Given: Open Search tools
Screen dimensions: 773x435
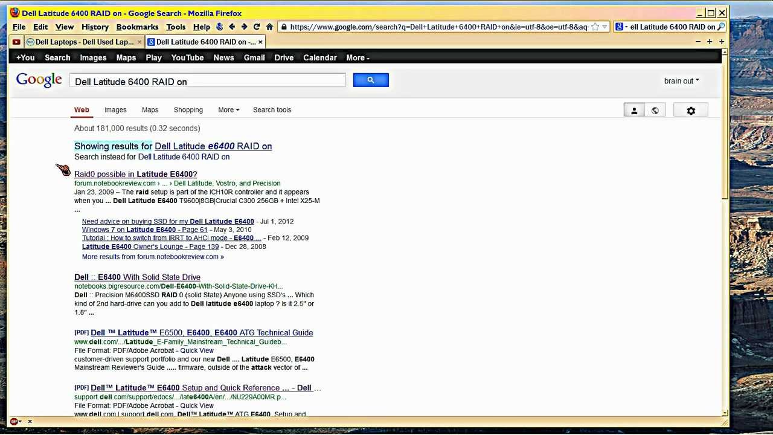Looking at the screenshot, I should click(x=272, y=110).
